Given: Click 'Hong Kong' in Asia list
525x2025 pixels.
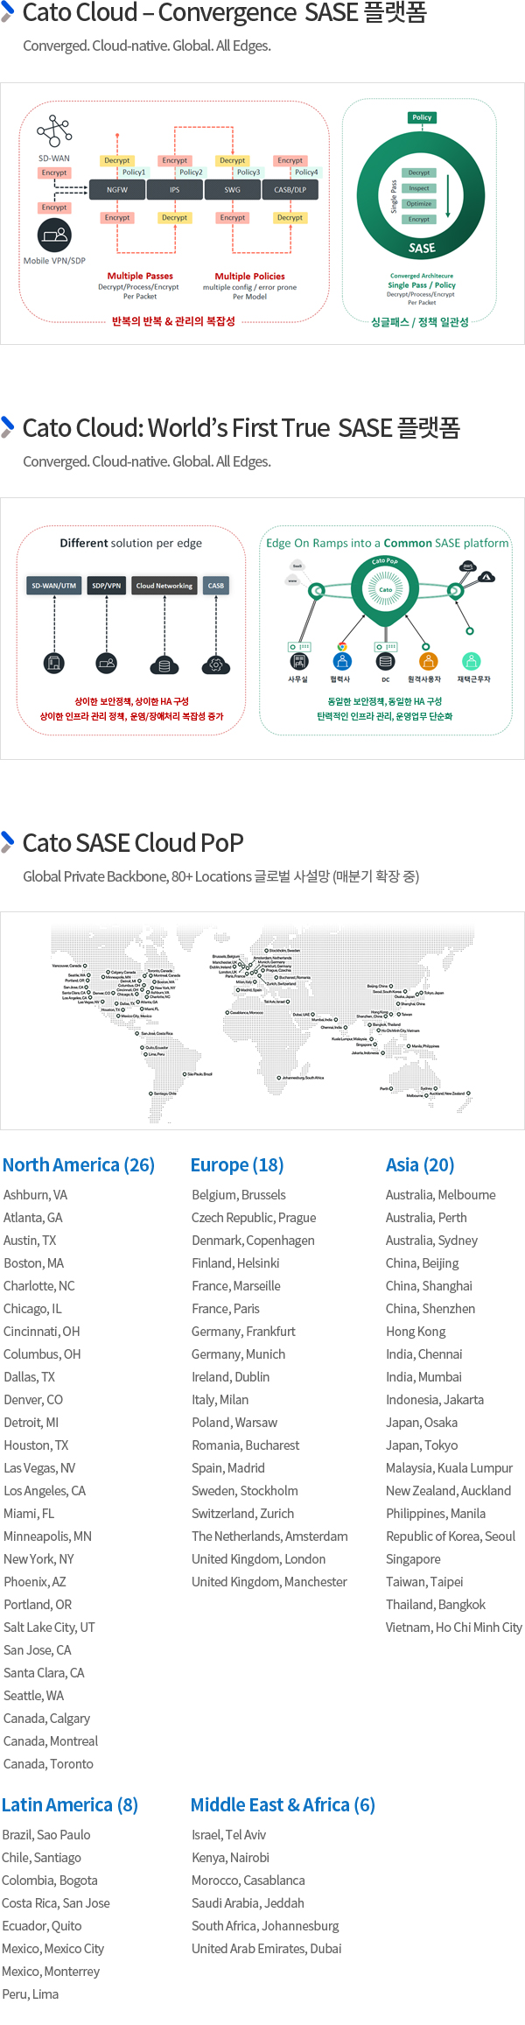Looking at the screenshot, I should point(416,1332).
